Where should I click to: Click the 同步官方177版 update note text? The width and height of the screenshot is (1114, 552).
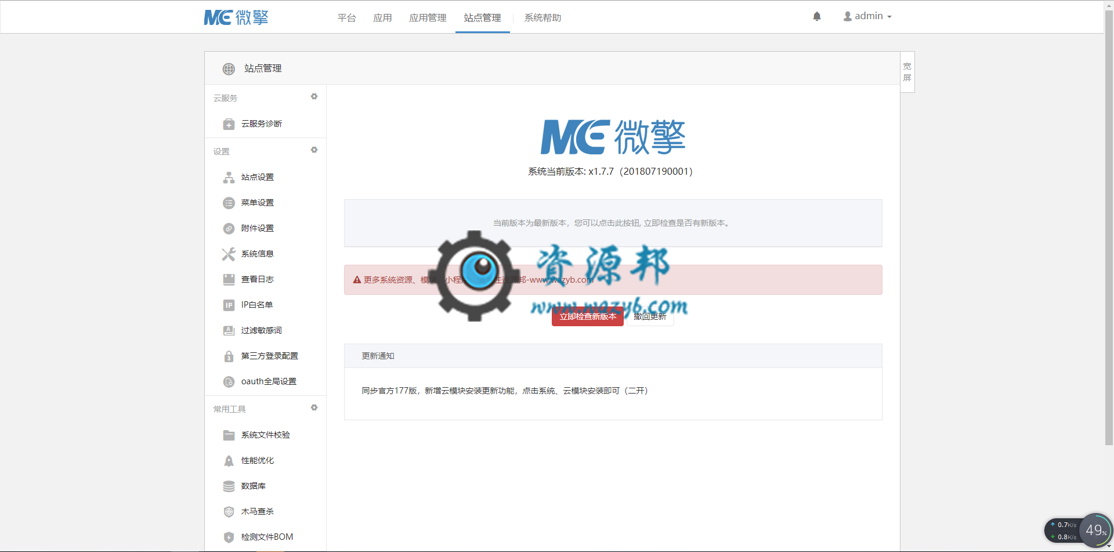pyautogui.click(x=504, y=391)
